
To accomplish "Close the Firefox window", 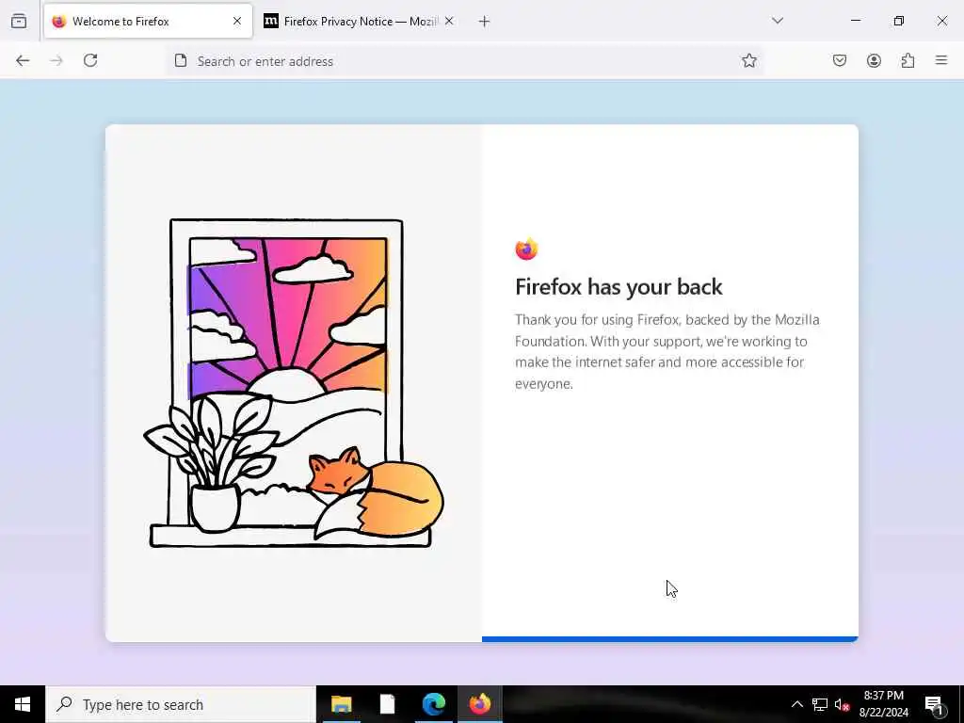I will 941,21.
